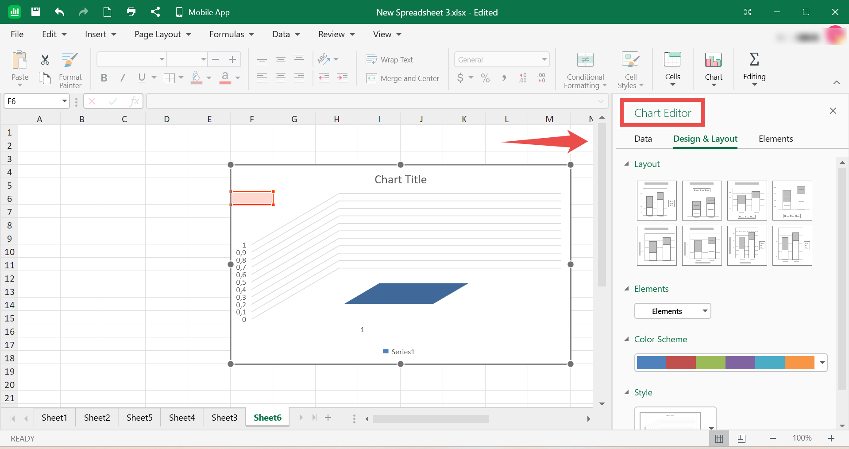Toggle underline formatting

point(142,78)
